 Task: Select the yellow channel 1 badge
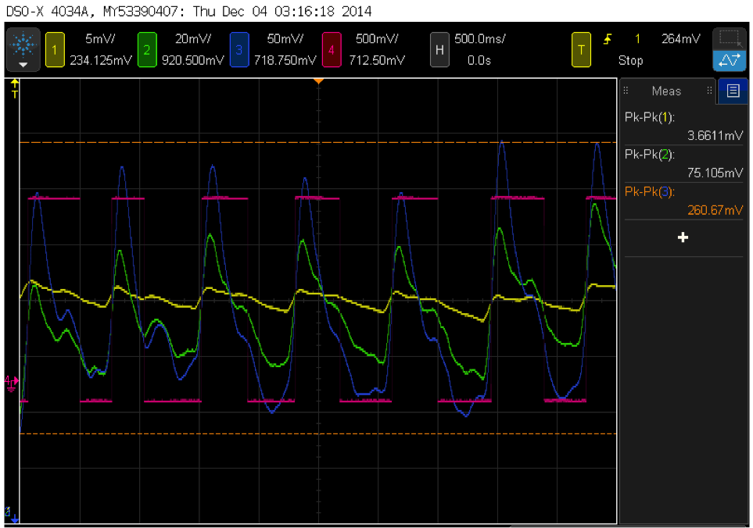click(55, 50)
